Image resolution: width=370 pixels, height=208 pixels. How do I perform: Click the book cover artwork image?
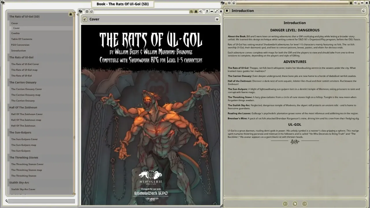coord(151,115)
